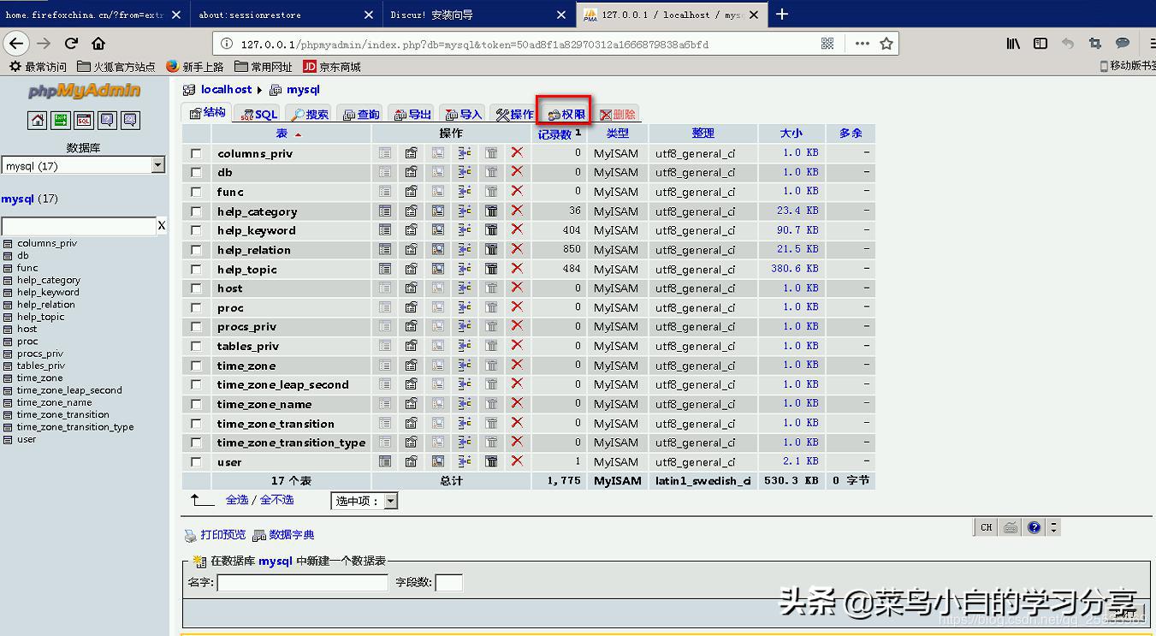The height and width of the screenshot is (636, 1156).
Task: Tick the func table row checkbox
Action: 195,191
